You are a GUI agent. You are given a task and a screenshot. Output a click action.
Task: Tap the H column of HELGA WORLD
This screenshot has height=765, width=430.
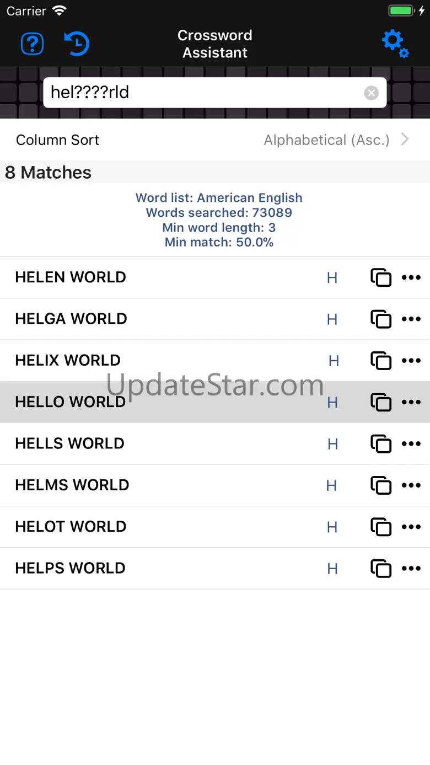(x=332, y=319)
